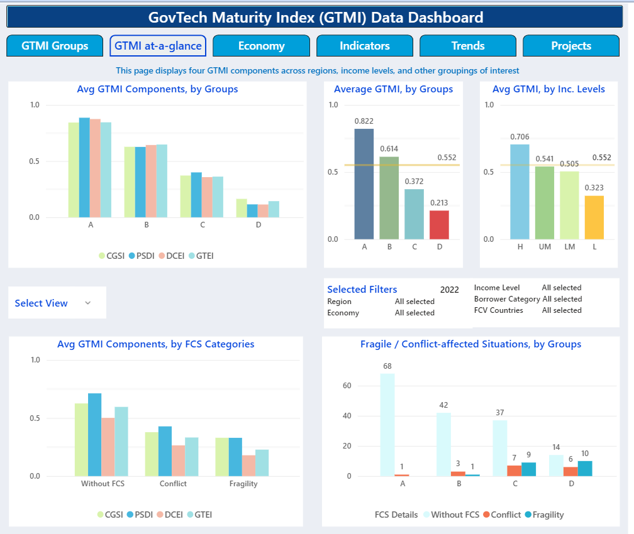Click Avg GTMI, by Inc. Levels title

pyautogui.click(x=548, y=89)
